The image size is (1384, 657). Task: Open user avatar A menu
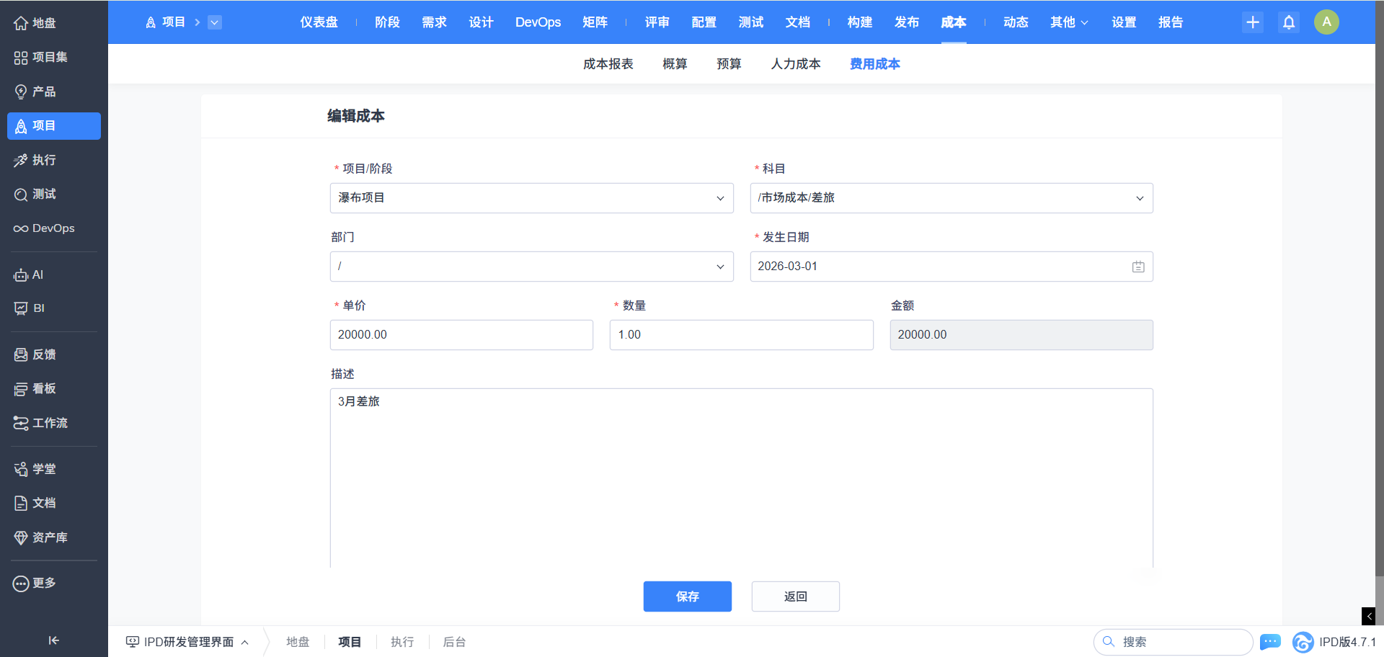(1326, 22)
